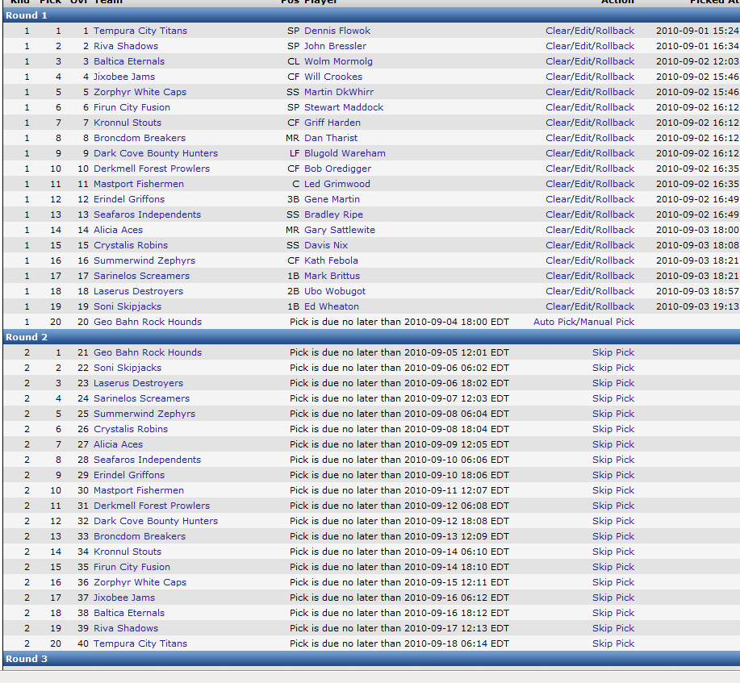Select player Blugold Wareham

tap(345, 153)
